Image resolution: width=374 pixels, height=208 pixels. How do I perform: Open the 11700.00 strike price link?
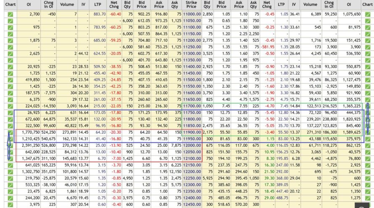[x=192, y=106]
